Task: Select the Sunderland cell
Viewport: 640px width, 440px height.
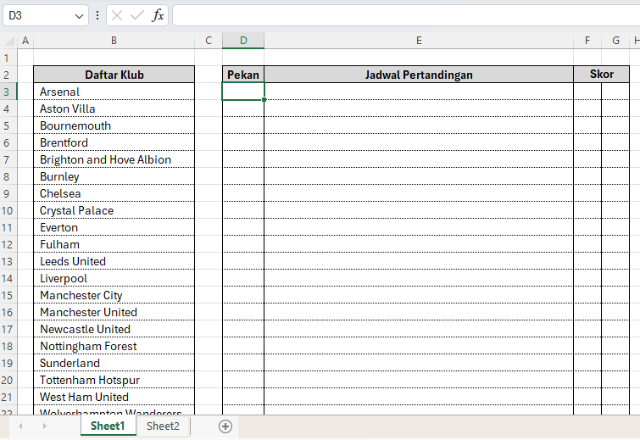Action: pos(114,363)
